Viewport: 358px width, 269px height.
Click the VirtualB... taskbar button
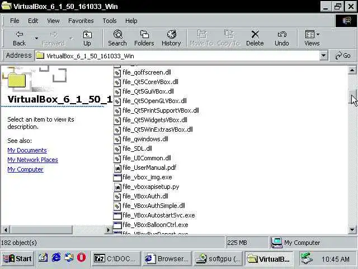tap(269, 259)
